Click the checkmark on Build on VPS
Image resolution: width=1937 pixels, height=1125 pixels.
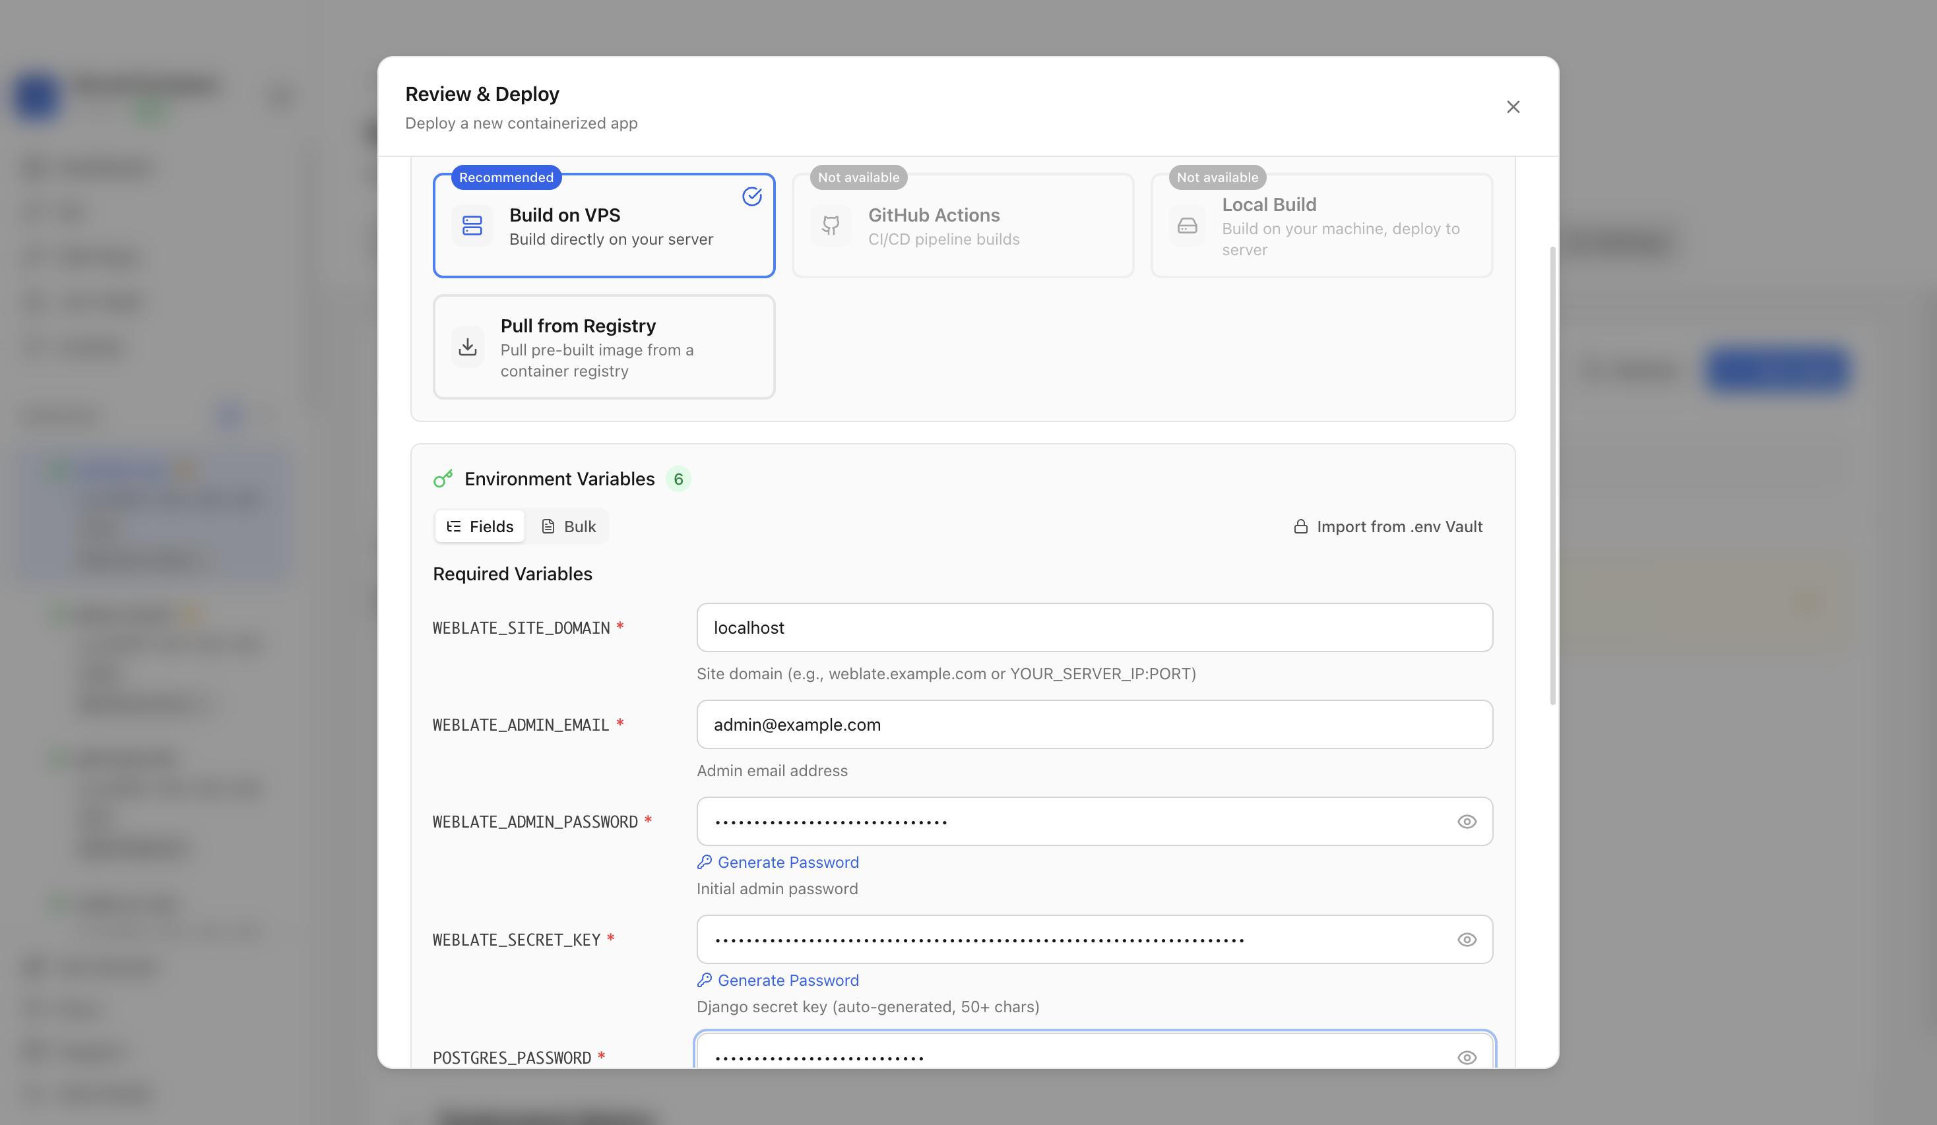751,197
